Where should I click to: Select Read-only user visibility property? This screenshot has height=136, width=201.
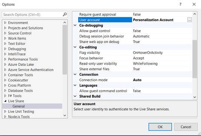click(98, 63)
